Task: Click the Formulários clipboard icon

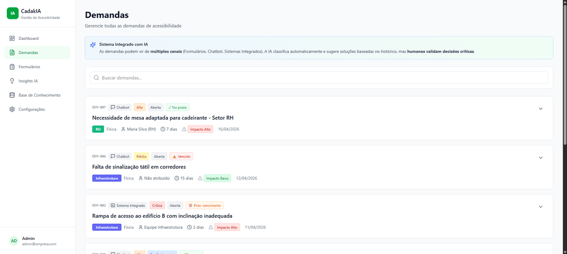Action: [12, 67]
